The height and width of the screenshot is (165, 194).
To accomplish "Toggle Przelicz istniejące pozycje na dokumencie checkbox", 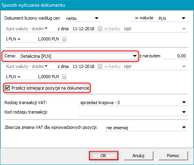I will 7,88.
